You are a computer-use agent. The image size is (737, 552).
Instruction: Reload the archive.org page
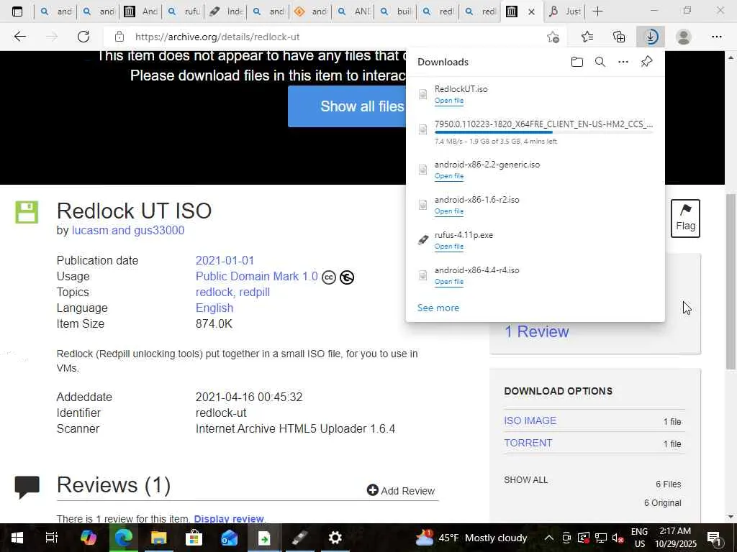(x=83, y=37)
